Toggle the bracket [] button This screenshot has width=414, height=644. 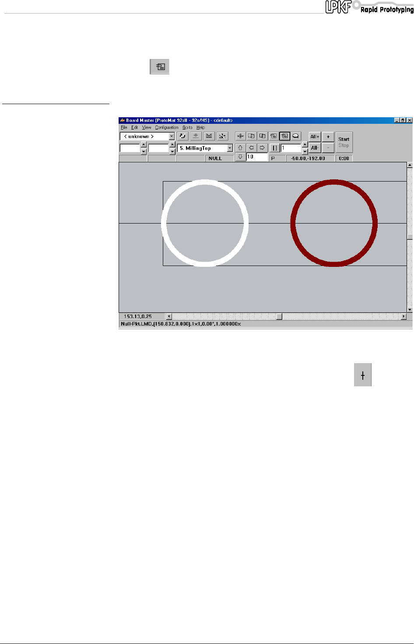tap(274, 148)
